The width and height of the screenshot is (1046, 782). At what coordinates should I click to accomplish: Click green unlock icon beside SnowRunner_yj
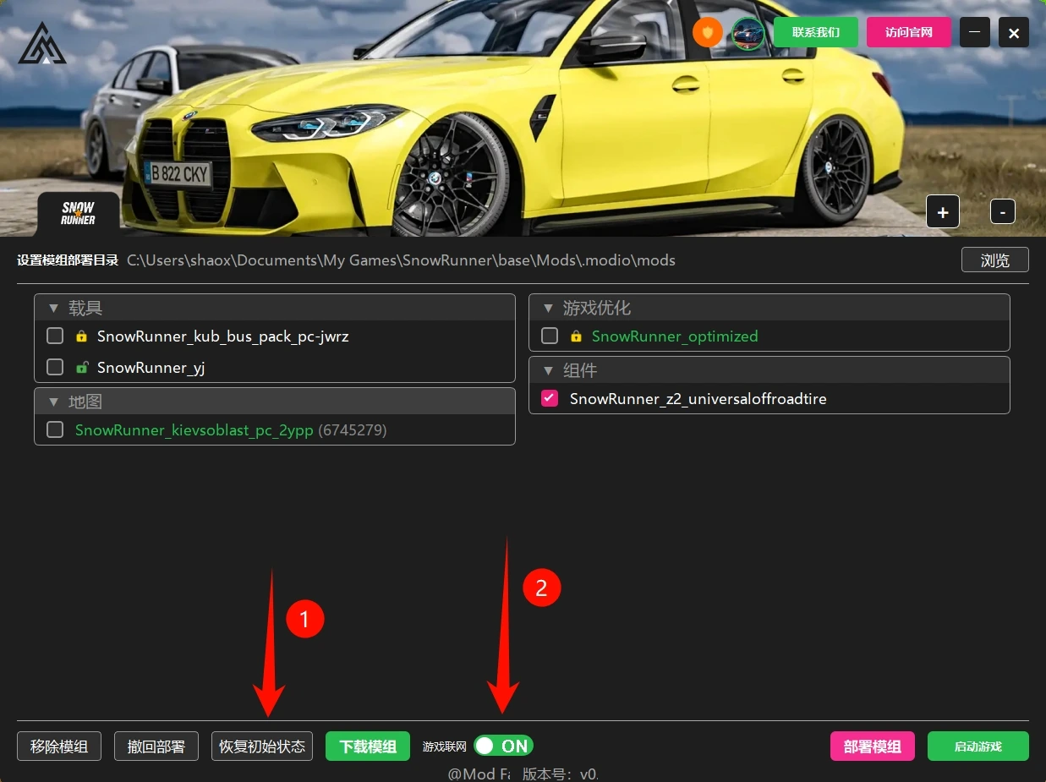(x=81, y=368)
